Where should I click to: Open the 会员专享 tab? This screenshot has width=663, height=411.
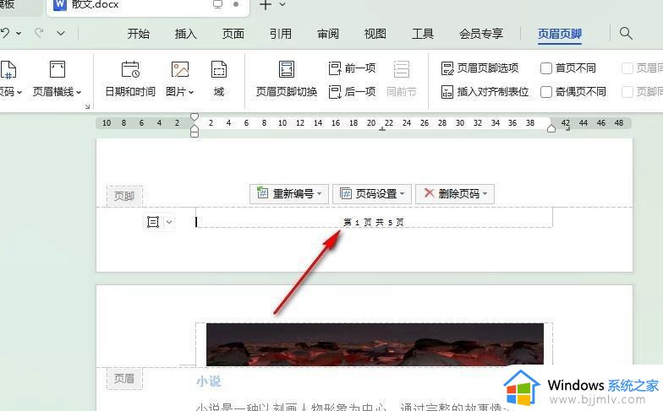point(480,34)
